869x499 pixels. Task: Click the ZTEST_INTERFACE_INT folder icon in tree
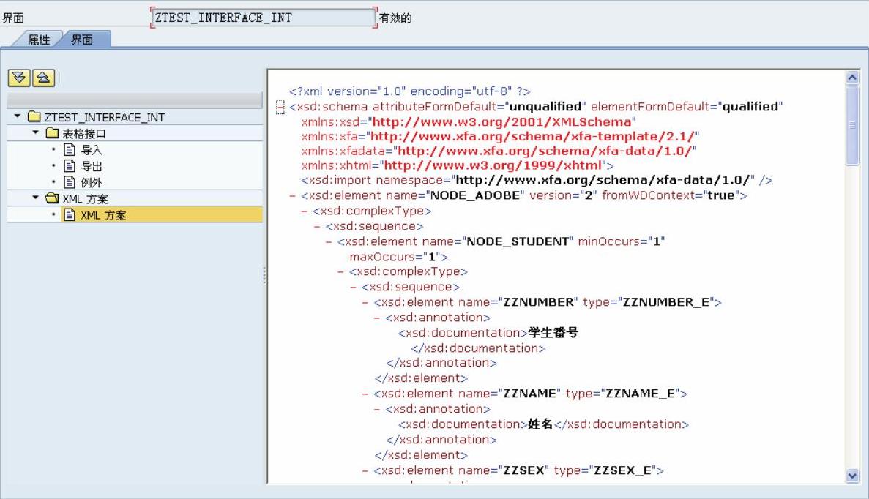point(34,117)
